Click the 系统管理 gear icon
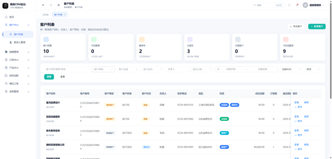The image size is (332, 159). click(6, 92)
